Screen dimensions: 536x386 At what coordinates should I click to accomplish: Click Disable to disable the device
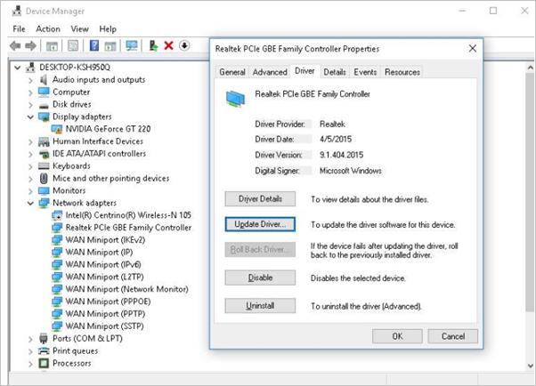260,278
